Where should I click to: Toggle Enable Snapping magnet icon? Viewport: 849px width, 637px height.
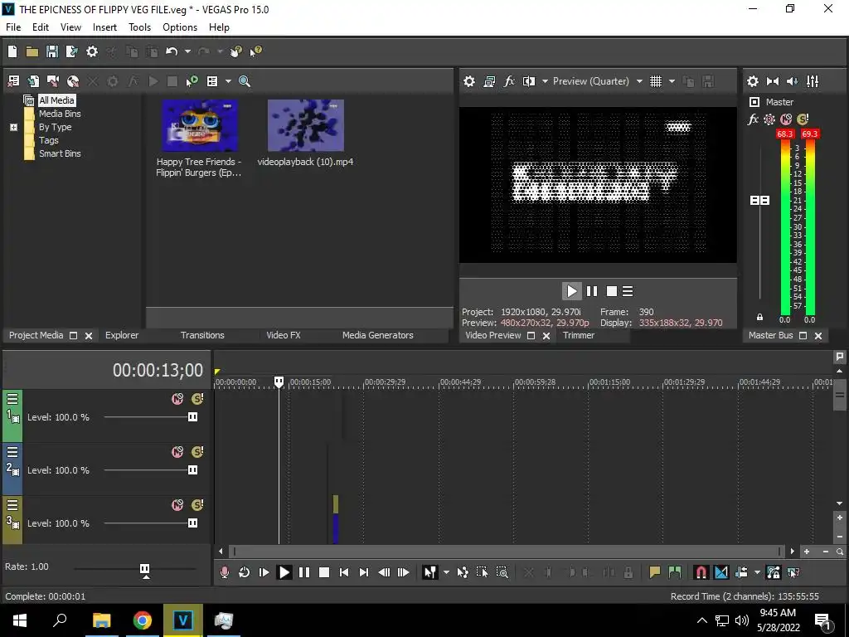(x=701, y=572)
